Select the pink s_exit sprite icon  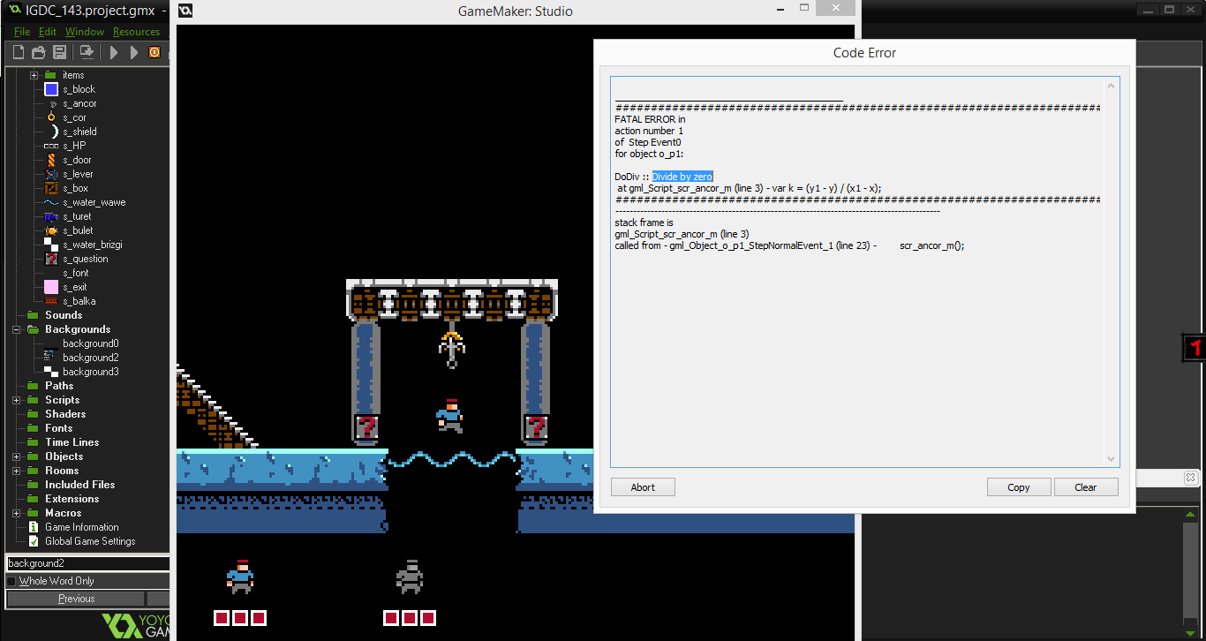coord(51,287)
